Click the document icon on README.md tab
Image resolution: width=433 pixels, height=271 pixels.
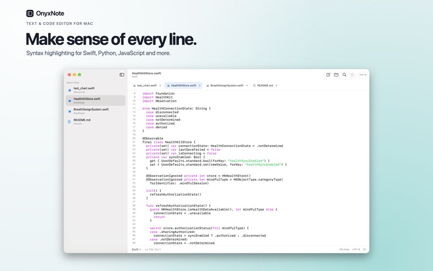coord(254,86)
